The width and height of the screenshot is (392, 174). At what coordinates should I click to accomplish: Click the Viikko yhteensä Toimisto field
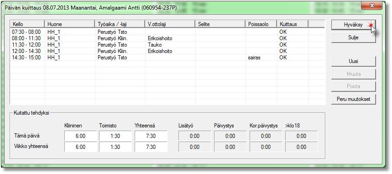[x=115, y=147]
